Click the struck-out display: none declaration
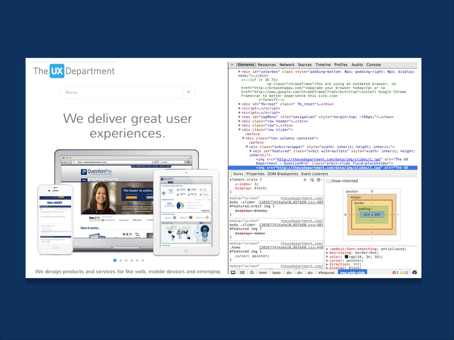 [x=250, y=233]
